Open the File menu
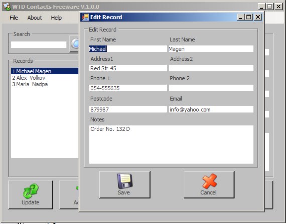The width and height of the screenshot is (286, 224). [14, 18]
